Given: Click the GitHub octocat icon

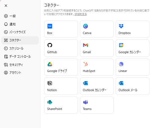Looking at the screenshot, I should [x=50, y=45].
